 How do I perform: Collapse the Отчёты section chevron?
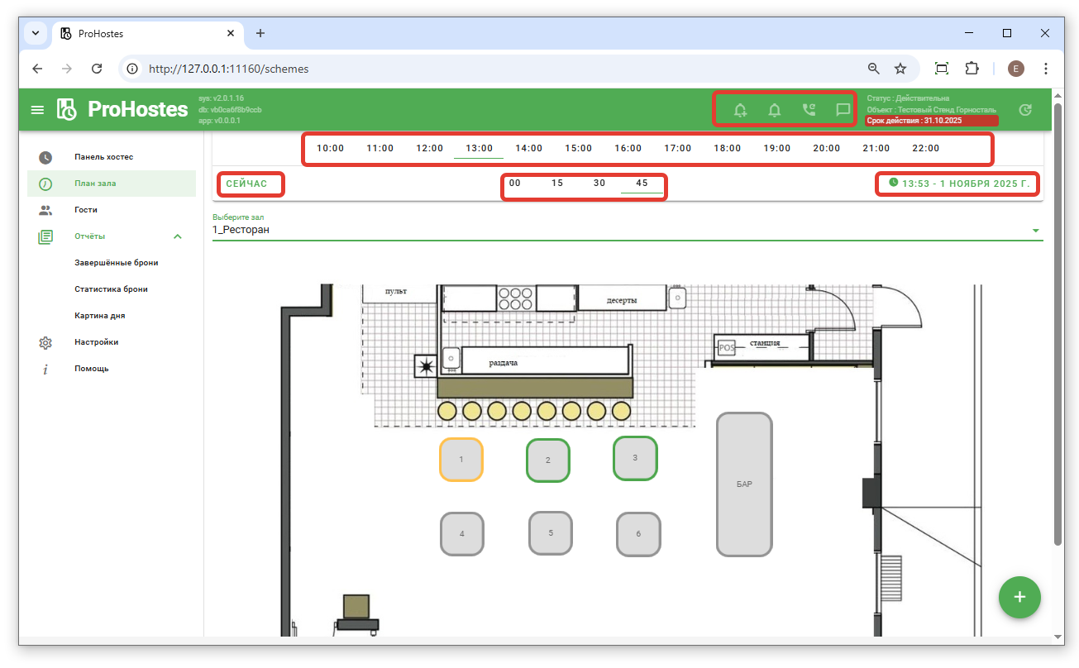point(177,236)
